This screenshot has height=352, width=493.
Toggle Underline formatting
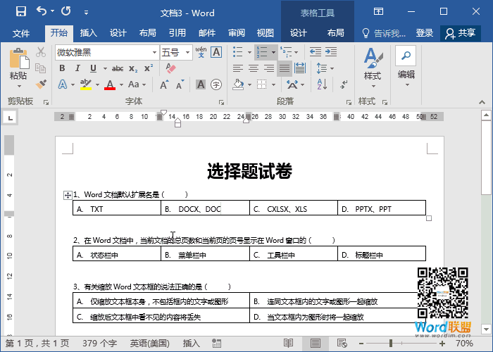tap(93, 68)
